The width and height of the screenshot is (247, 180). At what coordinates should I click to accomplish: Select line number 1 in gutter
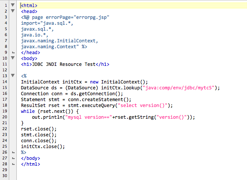tap(6, 5)
